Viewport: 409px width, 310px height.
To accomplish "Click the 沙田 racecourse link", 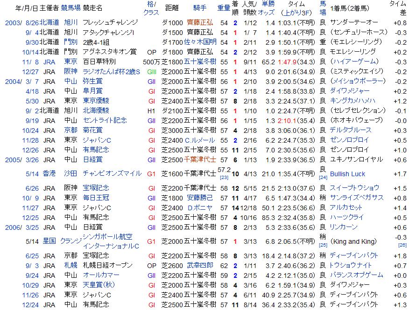I will point(71,173).
